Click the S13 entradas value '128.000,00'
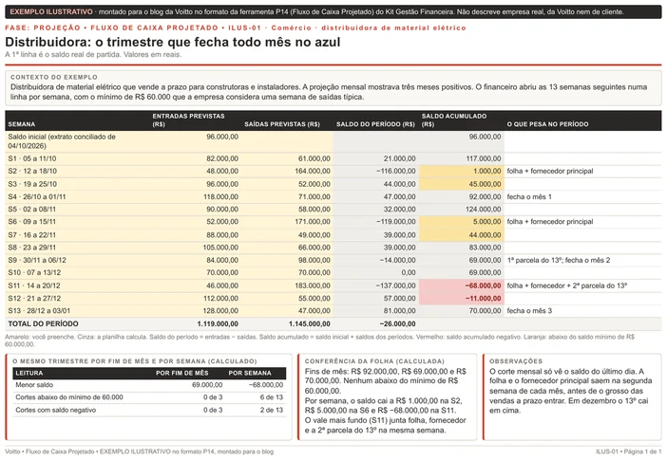667x460 pixels. tap(220, 310)
